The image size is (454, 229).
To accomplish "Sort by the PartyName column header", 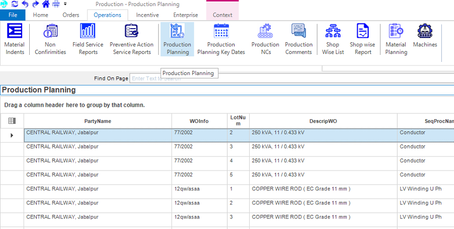I will point(97,121).
